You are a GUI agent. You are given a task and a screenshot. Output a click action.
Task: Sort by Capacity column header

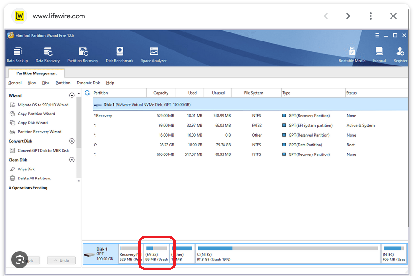point(161,93)
